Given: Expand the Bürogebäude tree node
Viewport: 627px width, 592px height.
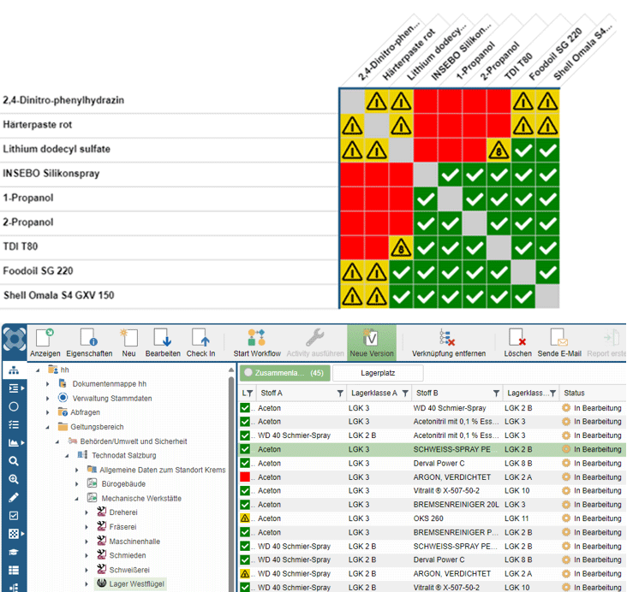Looking at the screenshot, I should click(77, 484).
